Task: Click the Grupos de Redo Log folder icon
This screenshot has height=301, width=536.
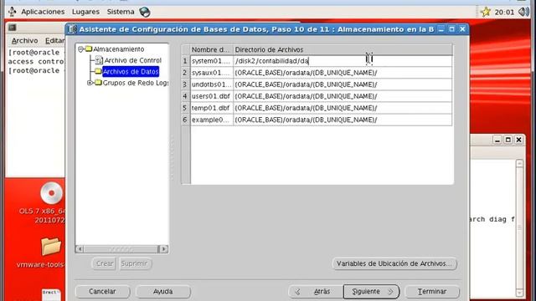Action: pyautogui.click(x=98, y=83)
